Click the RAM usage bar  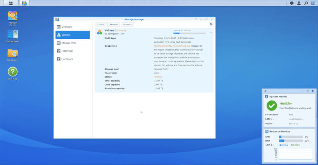click(x=291, y=141)
